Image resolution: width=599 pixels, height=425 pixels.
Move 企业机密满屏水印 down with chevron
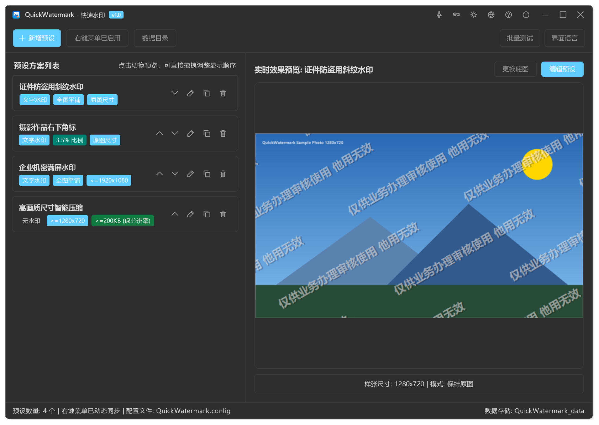pyautogui.click(x=175, y=174)
